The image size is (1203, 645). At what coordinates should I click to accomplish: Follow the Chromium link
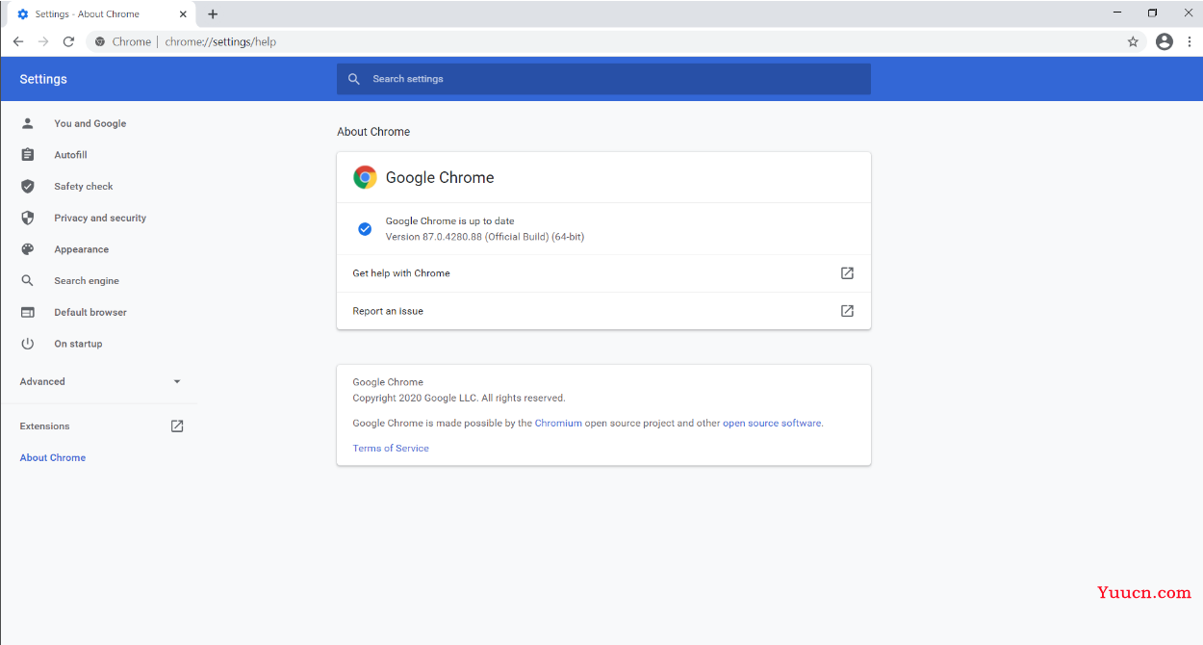(x=558, y=423)
